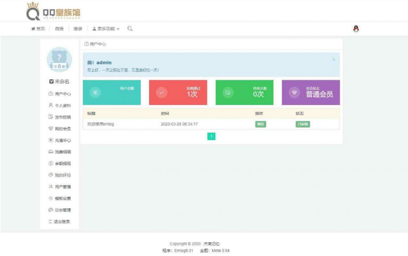Dismiss the admin greeting alert banner
408x256 pixels.
click(x=333, y=59)
